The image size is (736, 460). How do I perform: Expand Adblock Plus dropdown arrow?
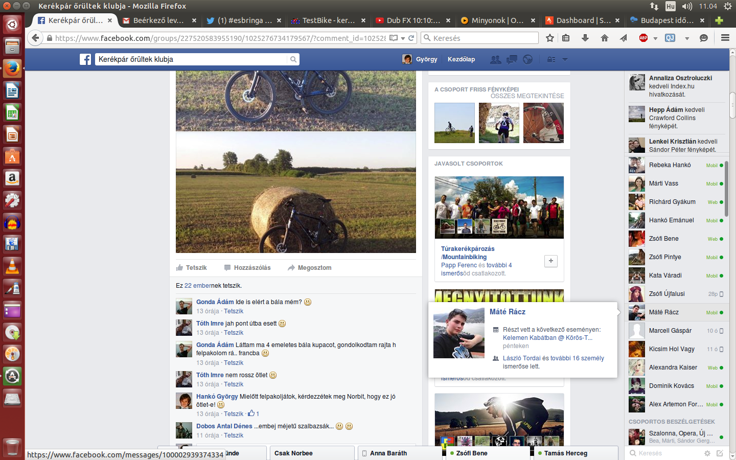[655, 38]
